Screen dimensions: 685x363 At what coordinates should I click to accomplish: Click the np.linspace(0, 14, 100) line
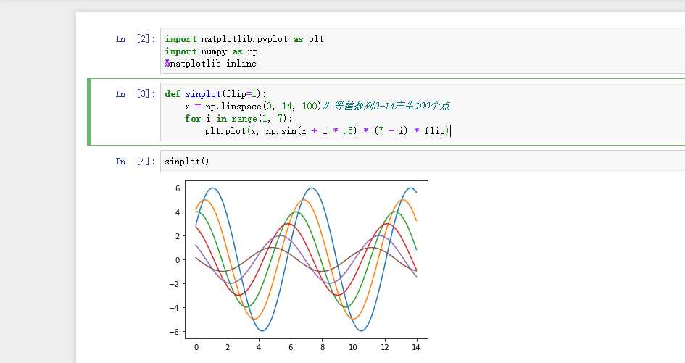[x=317, y=107]
